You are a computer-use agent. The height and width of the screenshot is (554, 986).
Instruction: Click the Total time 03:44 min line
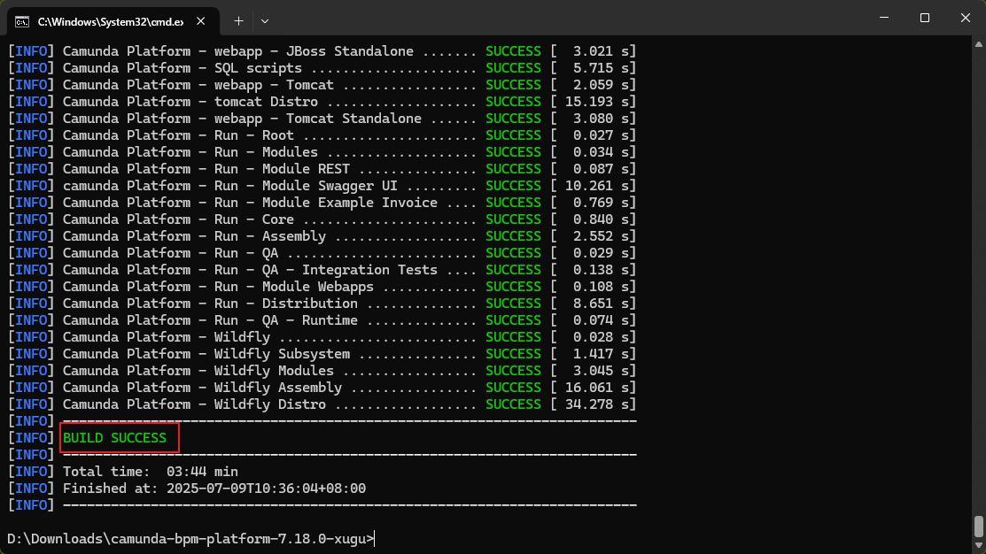(151, 472)
